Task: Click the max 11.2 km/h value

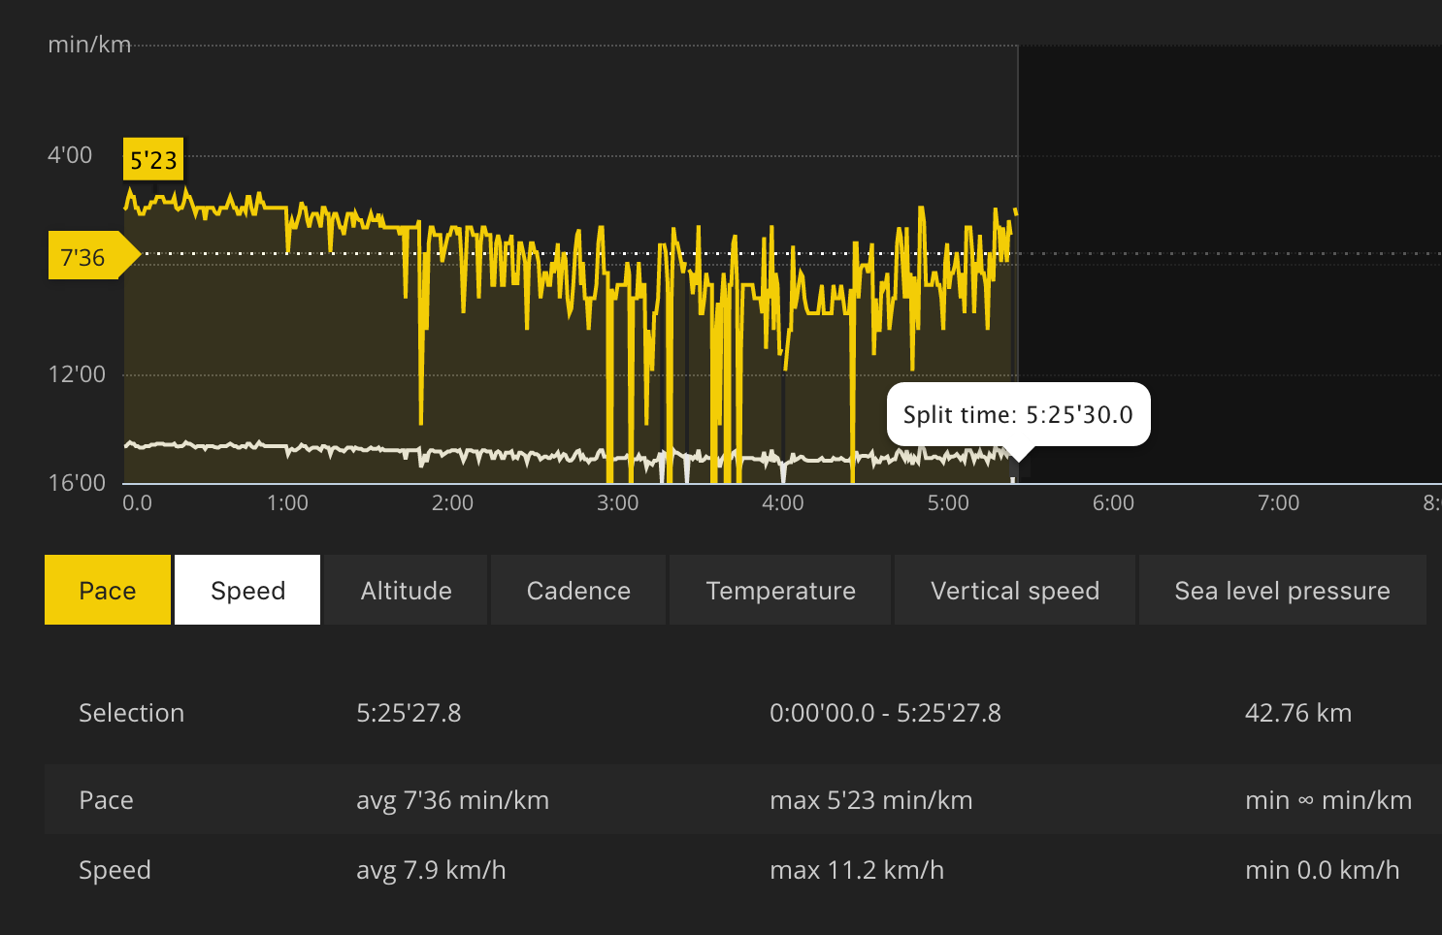Action: click(856, 870)
